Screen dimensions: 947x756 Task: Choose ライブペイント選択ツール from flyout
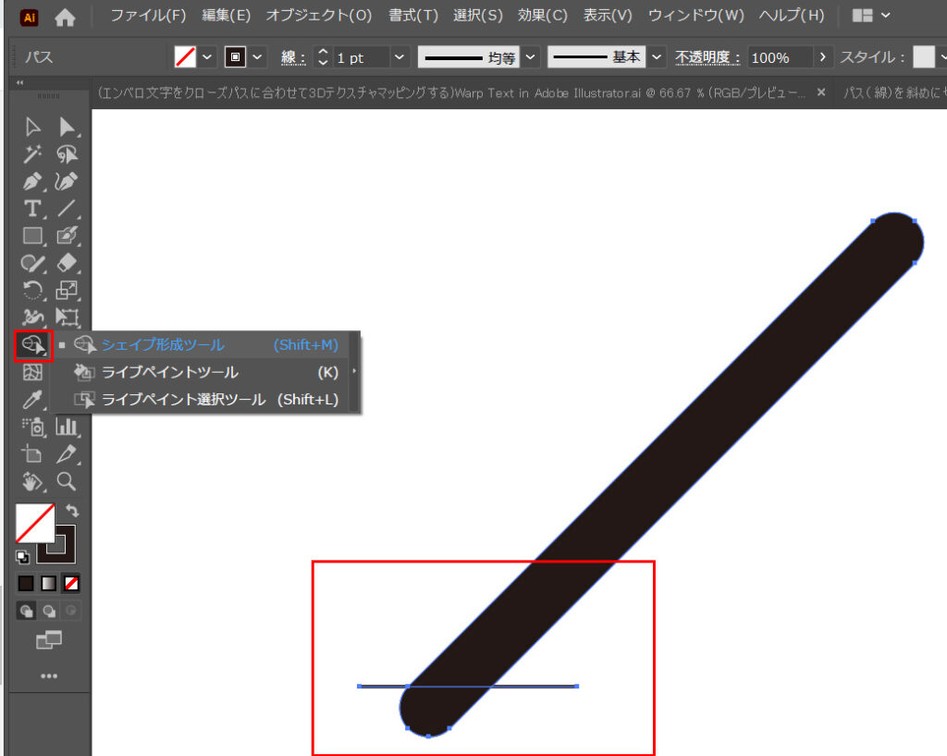coord(204,400)
